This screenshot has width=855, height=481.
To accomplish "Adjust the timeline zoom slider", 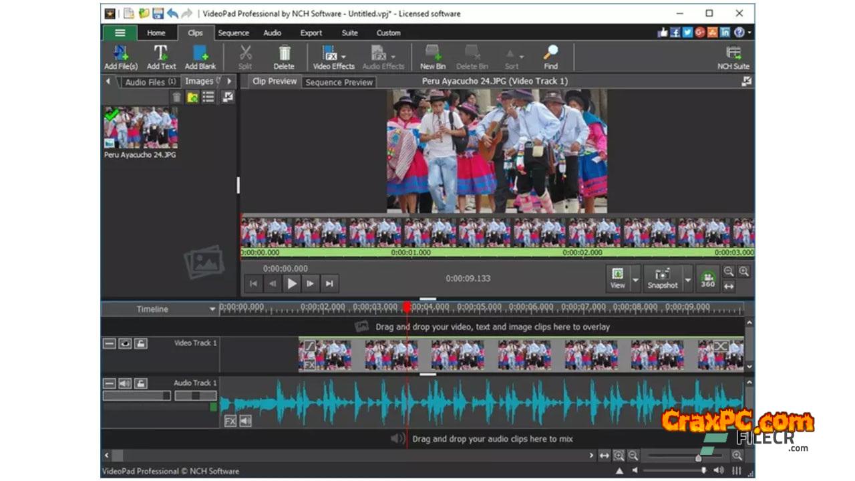I will (698, 458).
